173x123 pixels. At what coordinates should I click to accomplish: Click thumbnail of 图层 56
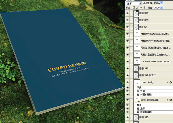point(136,27)
